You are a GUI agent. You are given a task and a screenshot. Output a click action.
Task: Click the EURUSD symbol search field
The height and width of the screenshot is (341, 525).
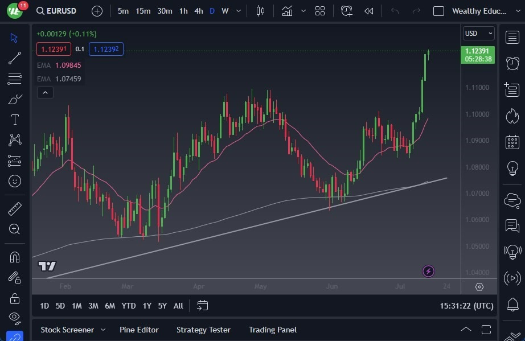click(x=56, y=11)
